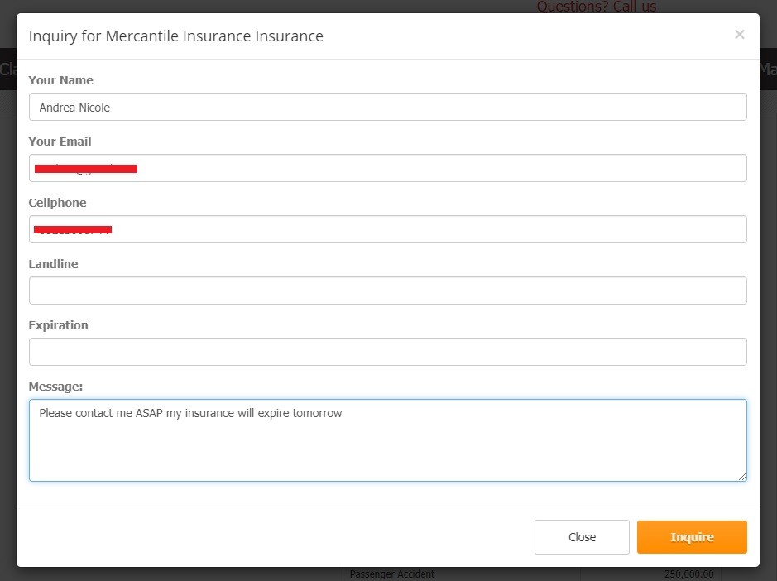
Task: Click the 'Expiration' field label
Action: [58, 325]
